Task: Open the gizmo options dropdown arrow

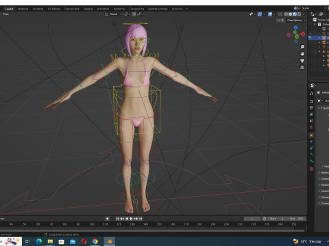Action: pyautogui.click(x=264, y=14)
